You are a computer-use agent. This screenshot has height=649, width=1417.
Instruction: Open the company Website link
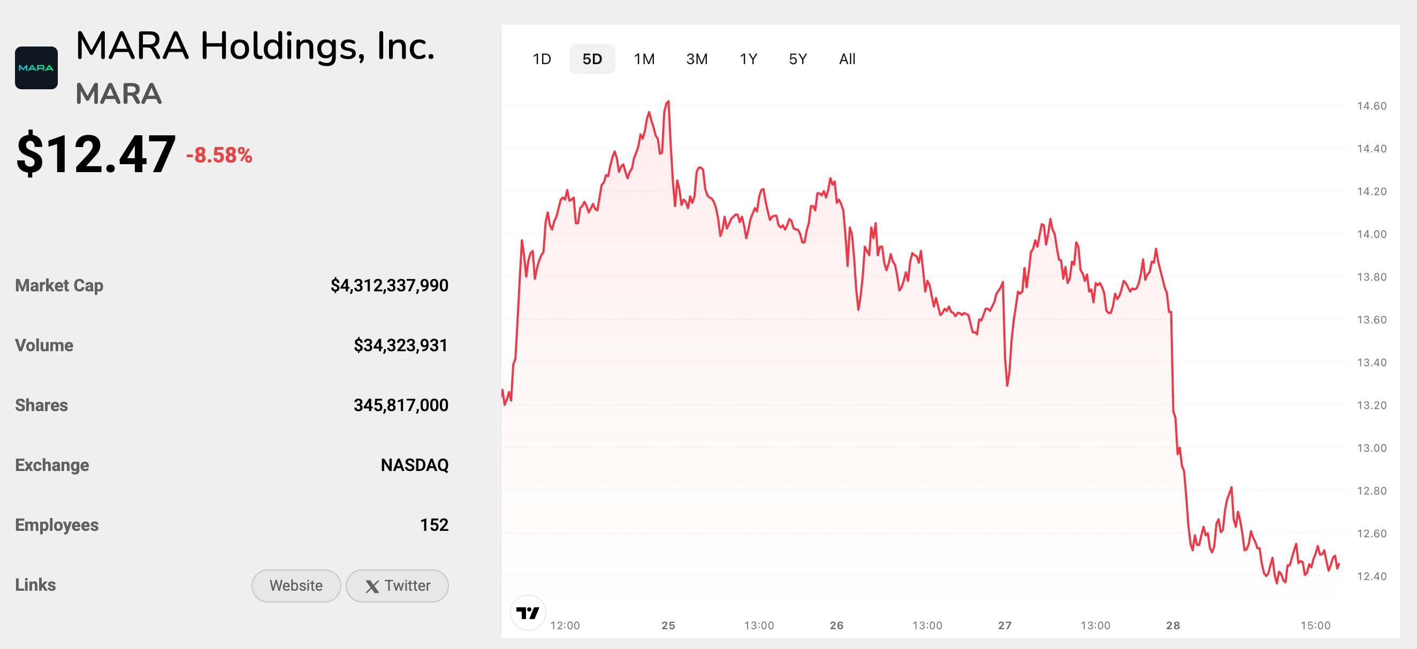(296, 585)
